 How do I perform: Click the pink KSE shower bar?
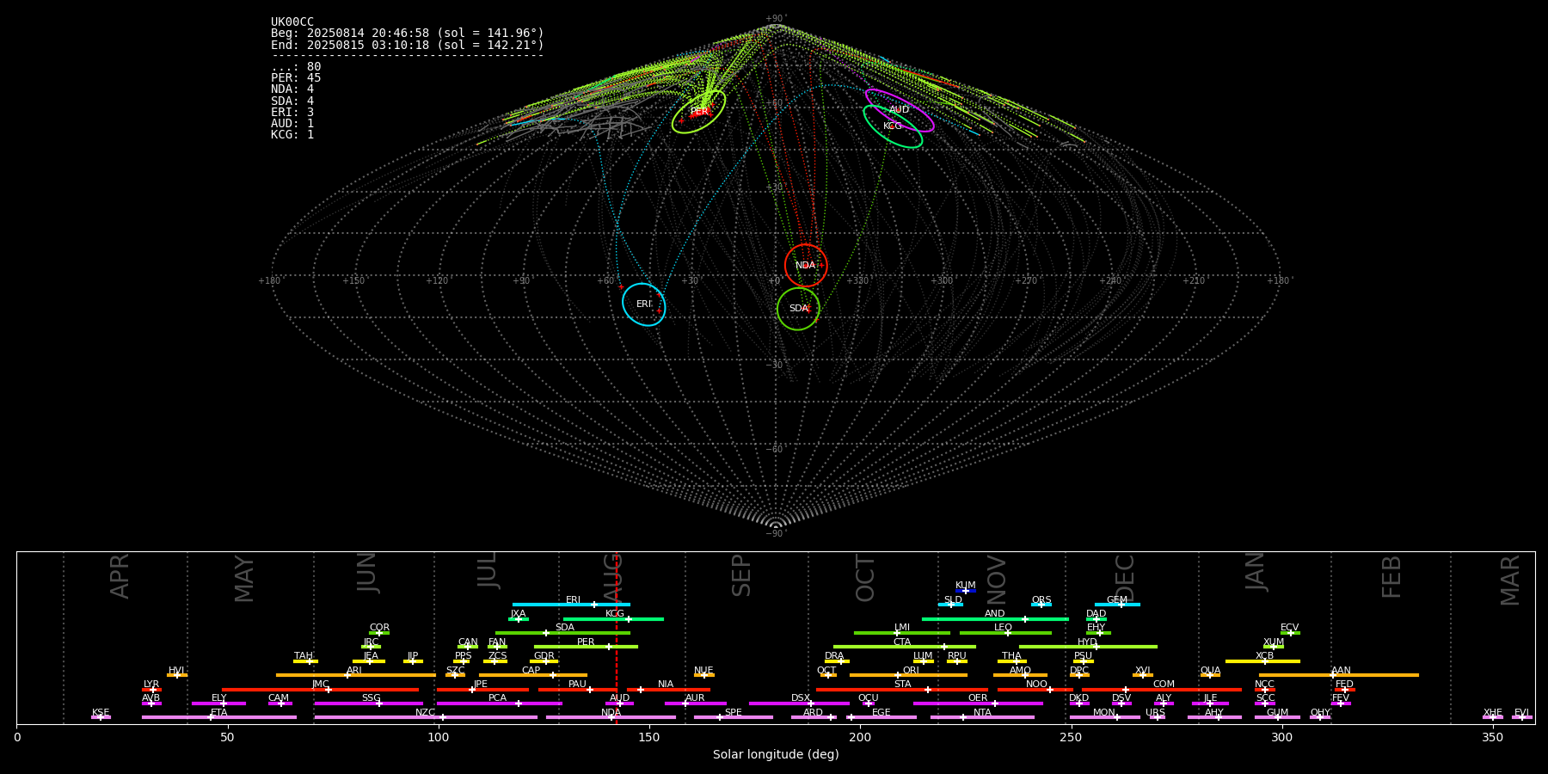(101, 717)
